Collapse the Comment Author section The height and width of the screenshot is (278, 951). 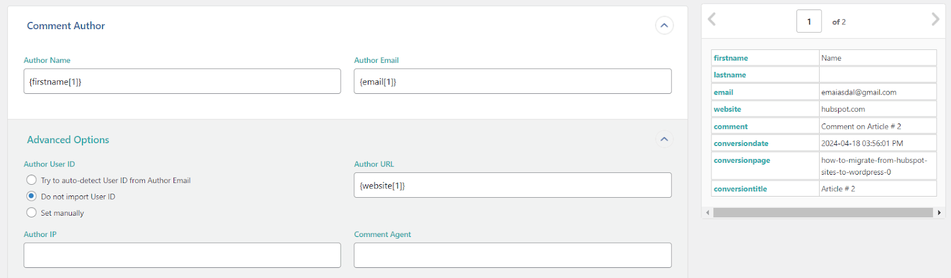[664, 26]
